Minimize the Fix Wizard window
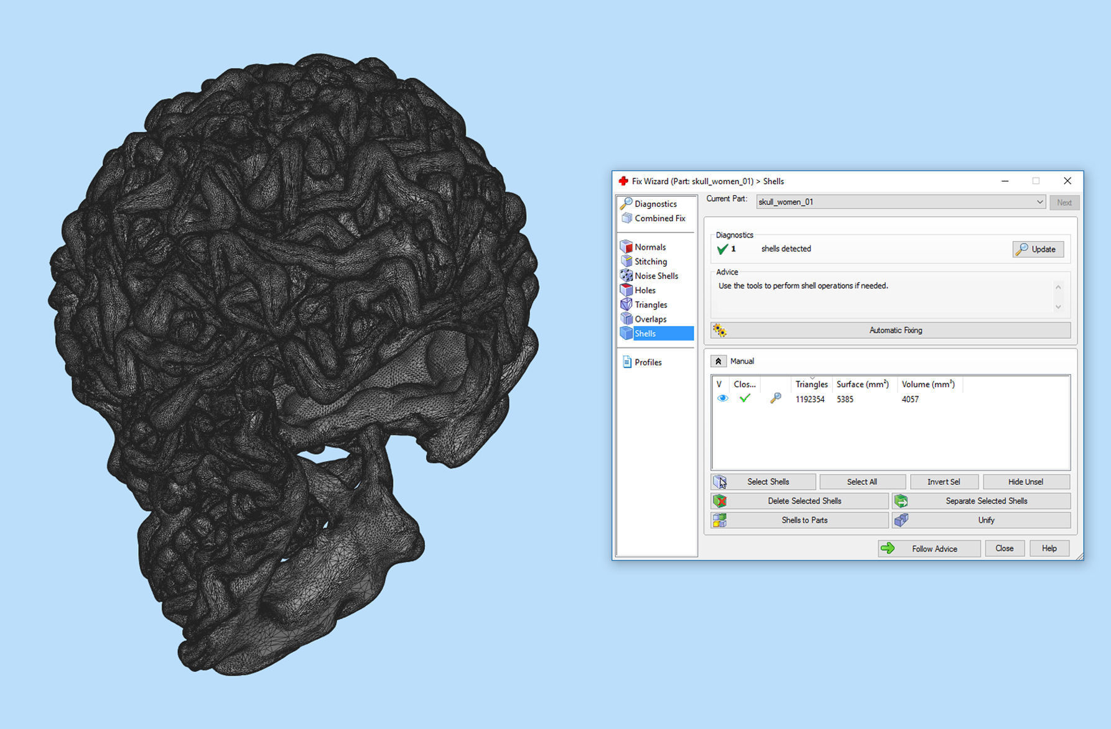The width and height of the screenshot is (1111, 729). click(1005, 181)
